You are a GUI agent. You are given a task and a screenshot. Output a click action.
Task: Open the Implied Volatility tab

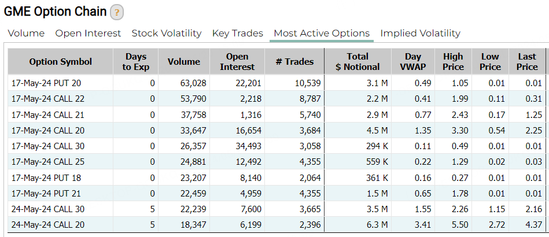pos(420,34)
